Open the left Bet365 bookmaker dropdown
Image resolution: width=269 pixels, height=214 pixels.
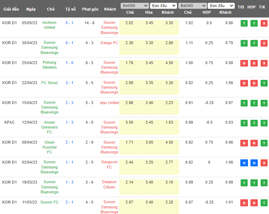click(x=134, y=6)
